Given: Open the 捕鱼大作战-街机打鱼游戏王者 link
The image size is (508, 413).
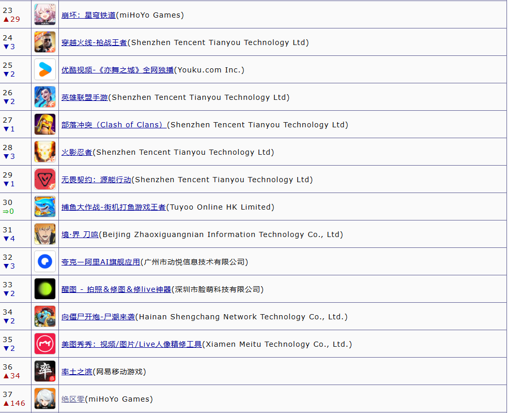Looking at the screenshot, I should coord(113,207).
